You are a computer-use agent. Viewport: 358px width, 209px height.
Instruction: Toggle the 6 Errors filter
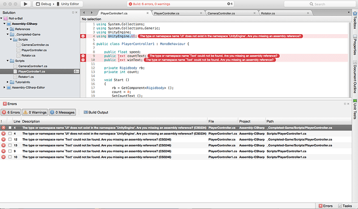(x=11, y=112)
